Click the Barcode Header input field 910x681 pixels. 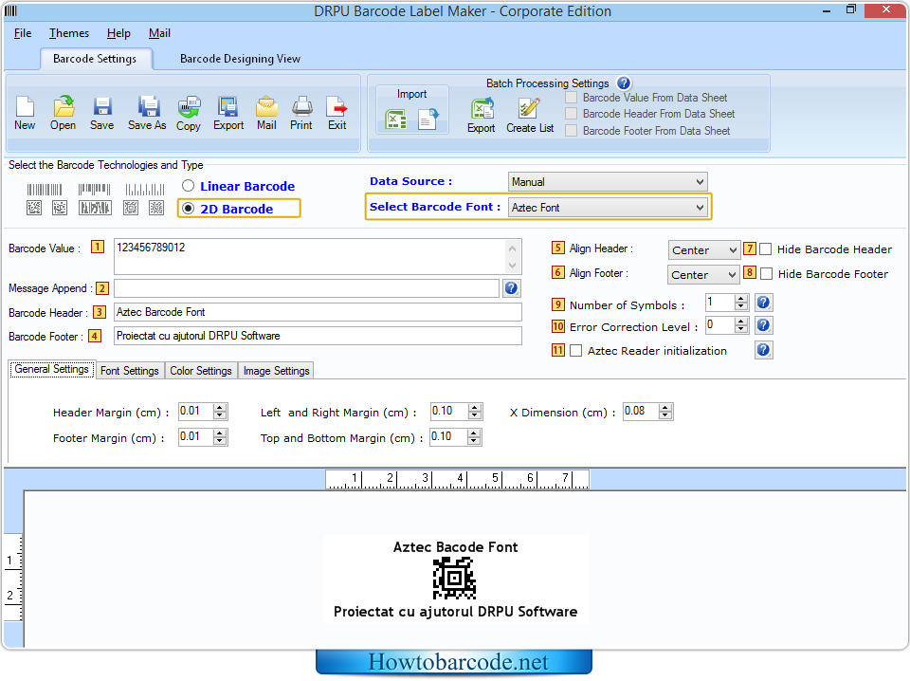(318, 312)
